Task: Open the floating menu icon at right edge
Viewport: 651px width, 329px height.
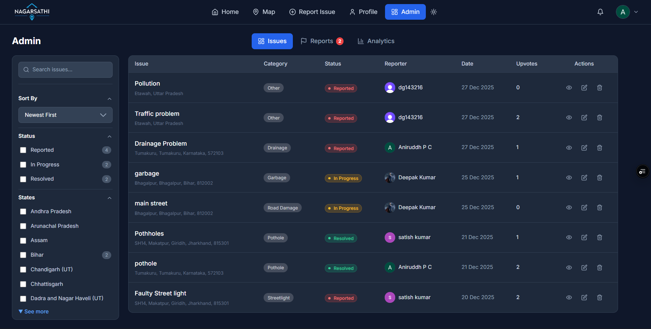Action: 642,171
